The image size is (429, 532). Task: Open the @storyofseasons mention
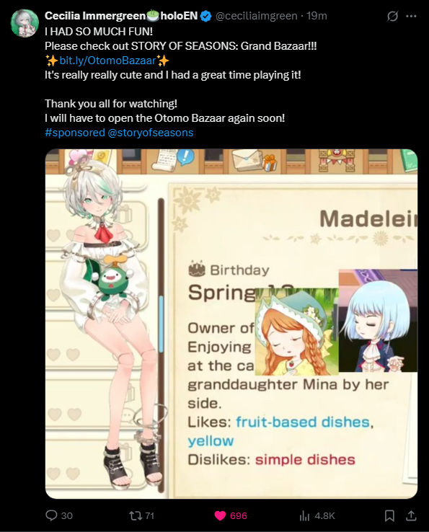pyautogui.click(x=151, y=133)
